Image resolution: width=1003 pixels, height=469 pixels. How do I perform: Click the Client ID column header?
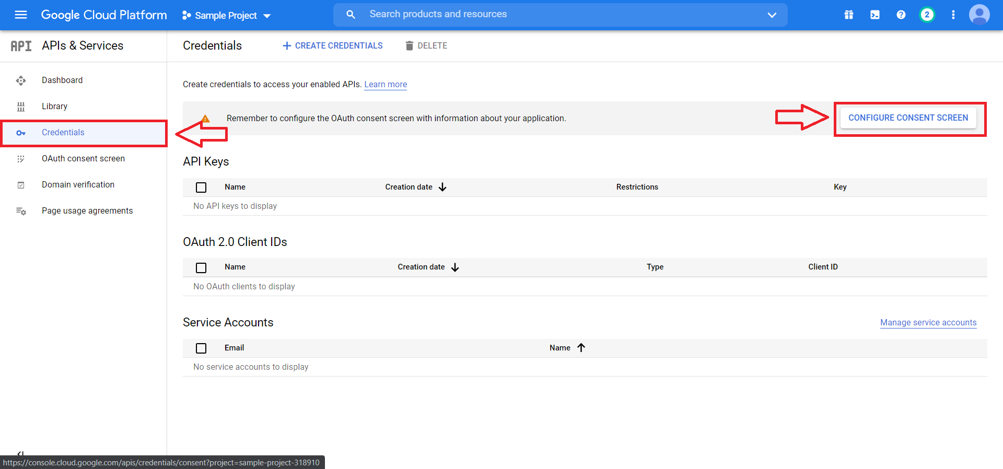pos(823,267)
